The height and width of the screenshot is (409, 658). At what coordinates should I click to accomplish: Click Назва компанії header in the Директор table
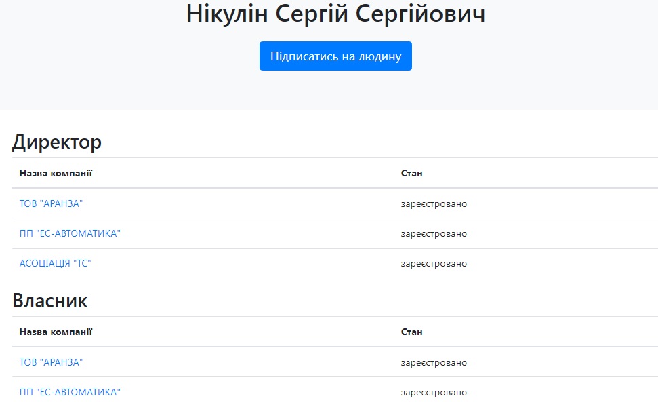click(56, 174)
